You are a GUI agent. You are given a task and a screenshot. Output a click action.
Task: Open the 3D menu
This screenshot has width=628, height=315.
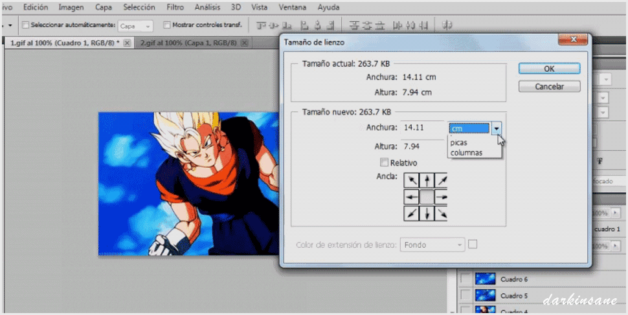(x=236, y=7)
